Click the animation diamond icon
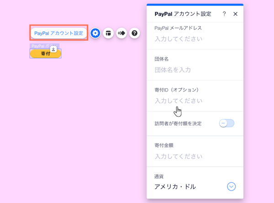Viewport: 274px width, 203px height. click(x=121, y=33)
